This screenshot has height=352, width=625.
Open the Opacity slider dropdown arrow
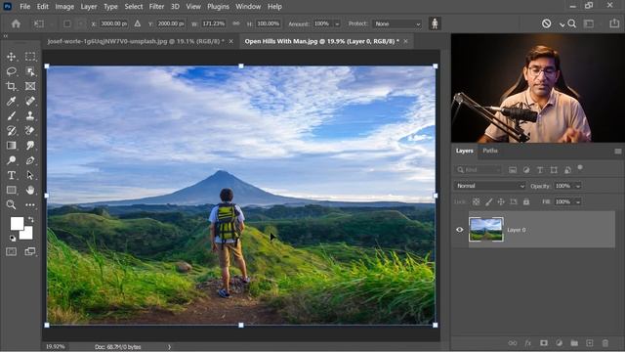pos(578,187)
